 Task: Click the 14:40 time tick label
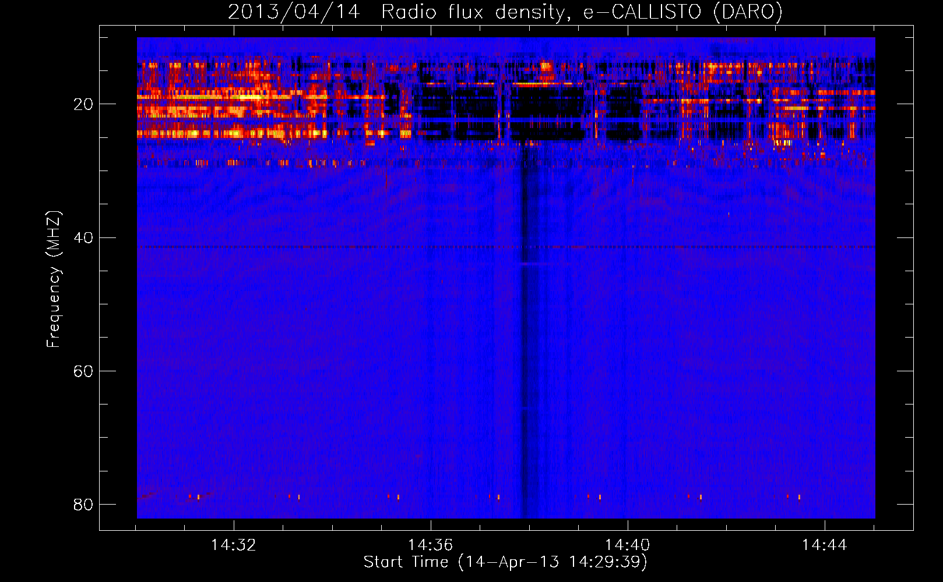click(x=627, y=545)
